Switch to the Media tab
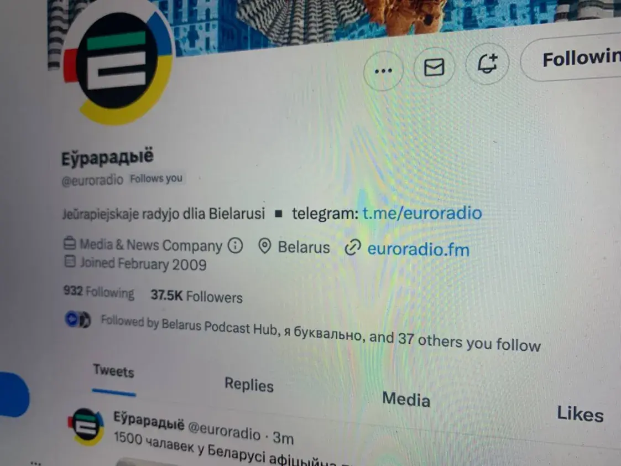Viewport: 621px width, 466px height. (406, 399)
